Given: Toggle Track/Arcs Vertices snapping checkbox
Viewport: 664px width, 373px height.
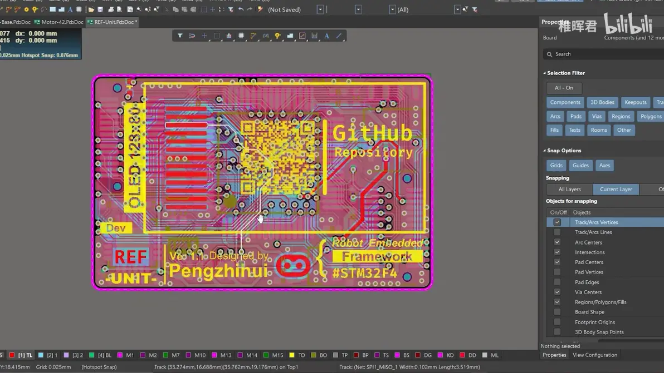Looking at the screenshot, I should (x=557, y=222).
